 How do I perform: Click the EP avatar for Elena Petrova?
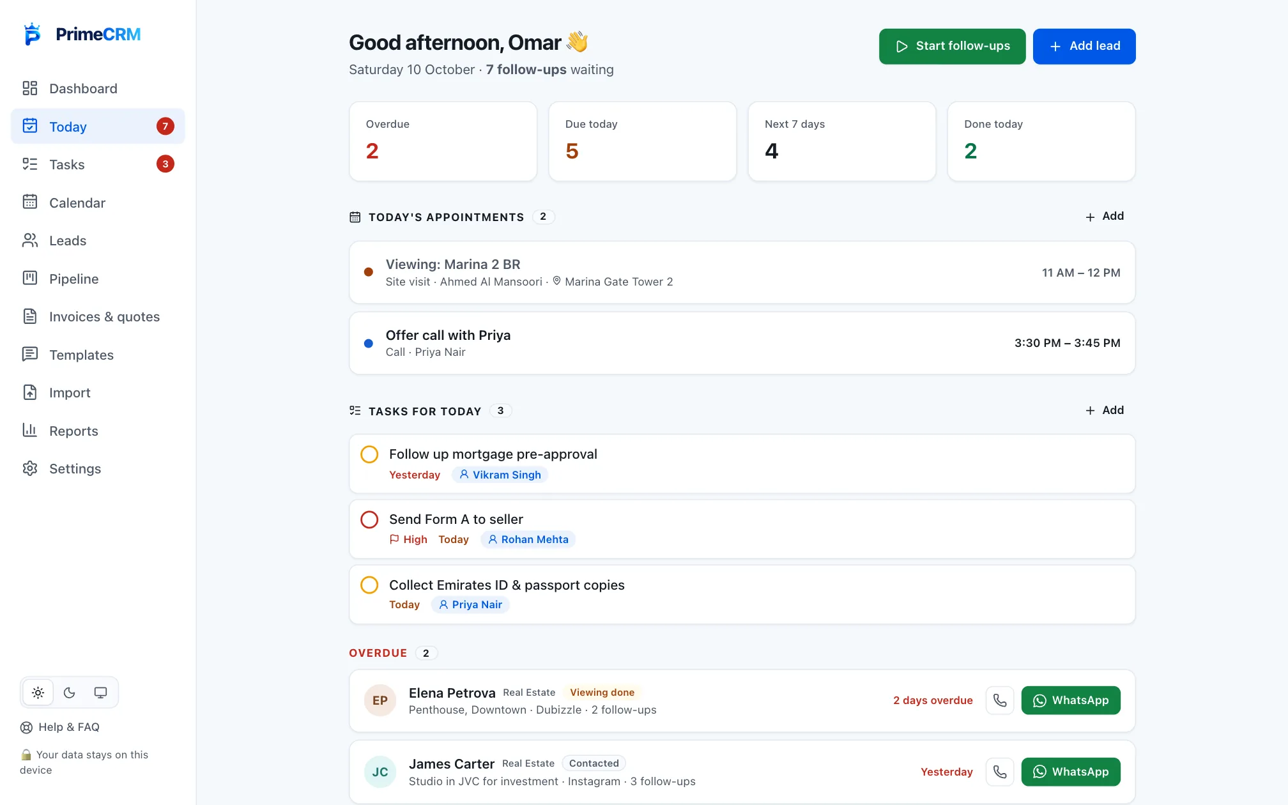click(380, 700)
